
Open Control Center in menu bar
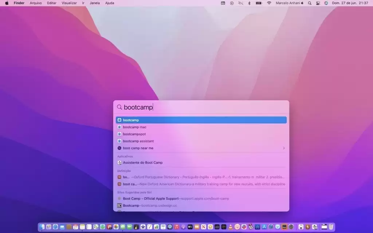point(318,3)
